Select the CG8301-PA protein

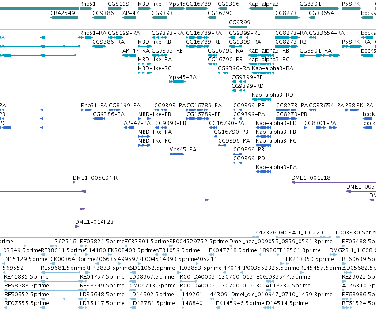pos(321,128)
